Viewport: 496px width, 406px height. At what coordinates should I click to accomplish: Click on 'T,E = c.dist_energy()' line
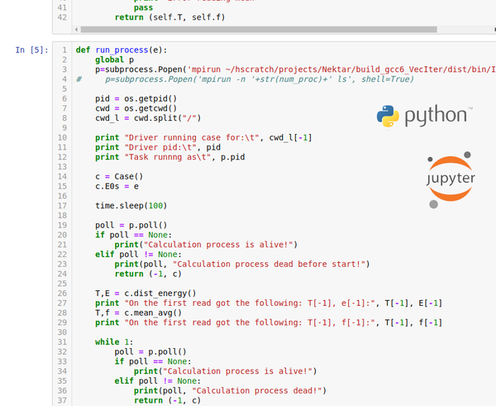145,294
